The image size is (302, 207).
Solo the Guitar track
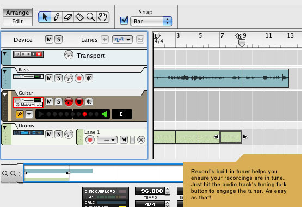[x=59, y=101]
